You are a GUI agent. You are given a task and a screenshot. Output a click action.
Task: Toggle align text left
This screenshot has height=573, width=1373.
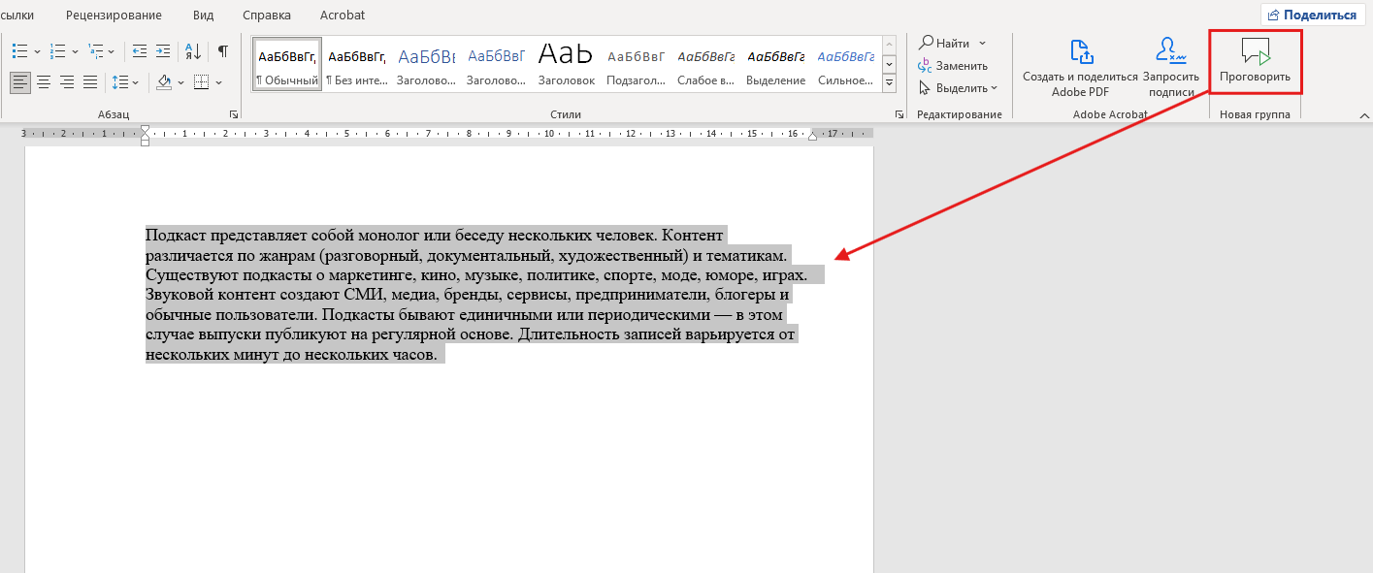point(20,82)
